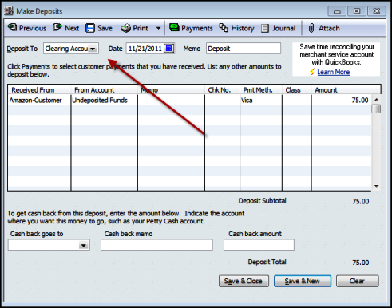Click the Chk No. column header
The height and width of the screenshot is (308, 392).
[222, 90]
